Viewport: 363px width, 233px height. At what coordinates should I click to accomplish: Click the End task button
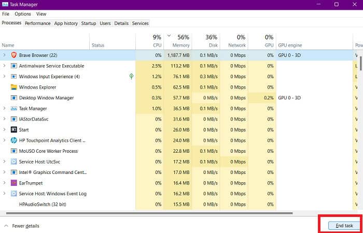pos(344,226)
